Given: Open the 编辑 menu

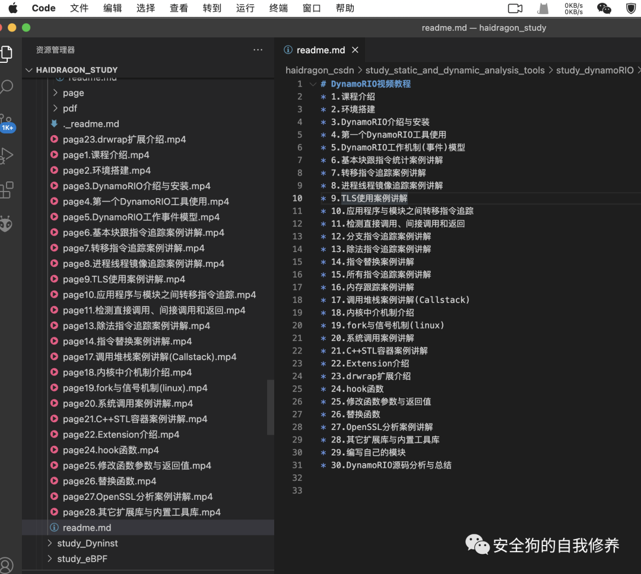Looking at the screenshot, I should (112, 8).
